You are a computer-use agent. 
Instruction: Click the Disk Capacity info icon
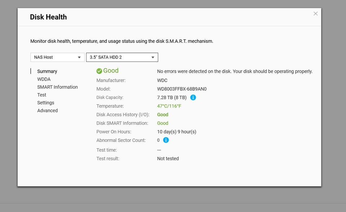pyautogui.click(x=193, y=98)
